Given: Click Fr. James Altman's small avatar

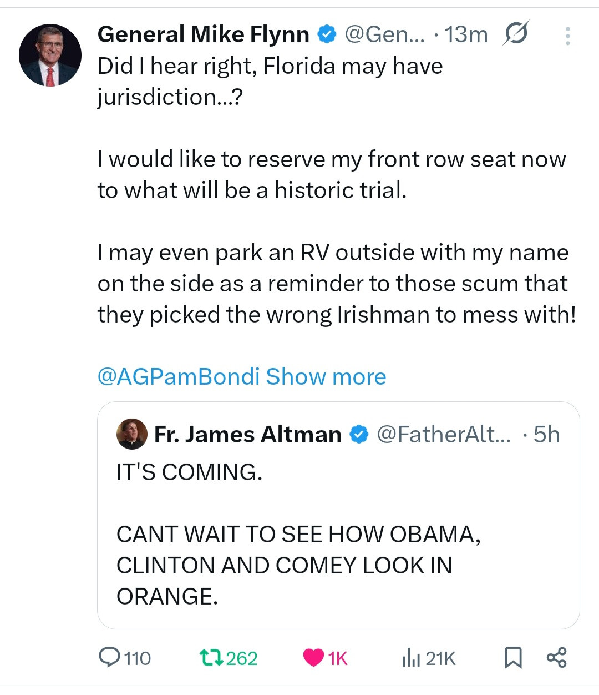Looking at the screenshot, I should click(131, 434).
